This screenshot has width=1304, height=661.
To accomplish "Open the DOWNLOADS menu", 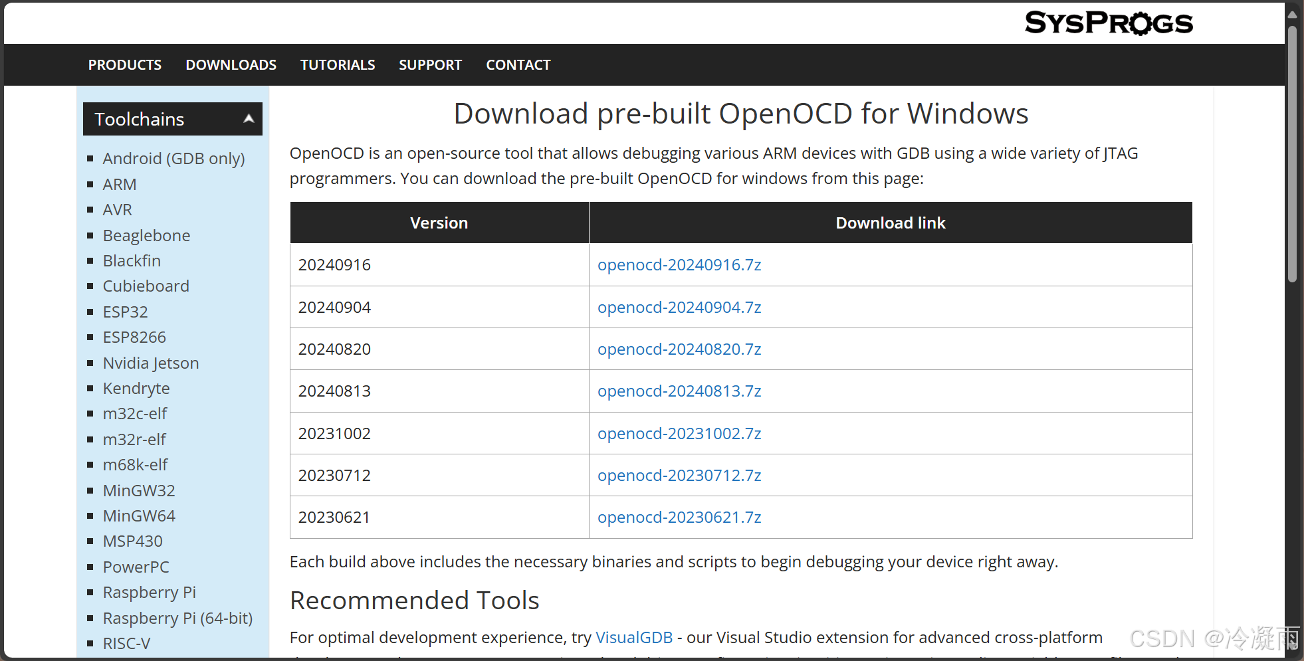I will [231, 65].
